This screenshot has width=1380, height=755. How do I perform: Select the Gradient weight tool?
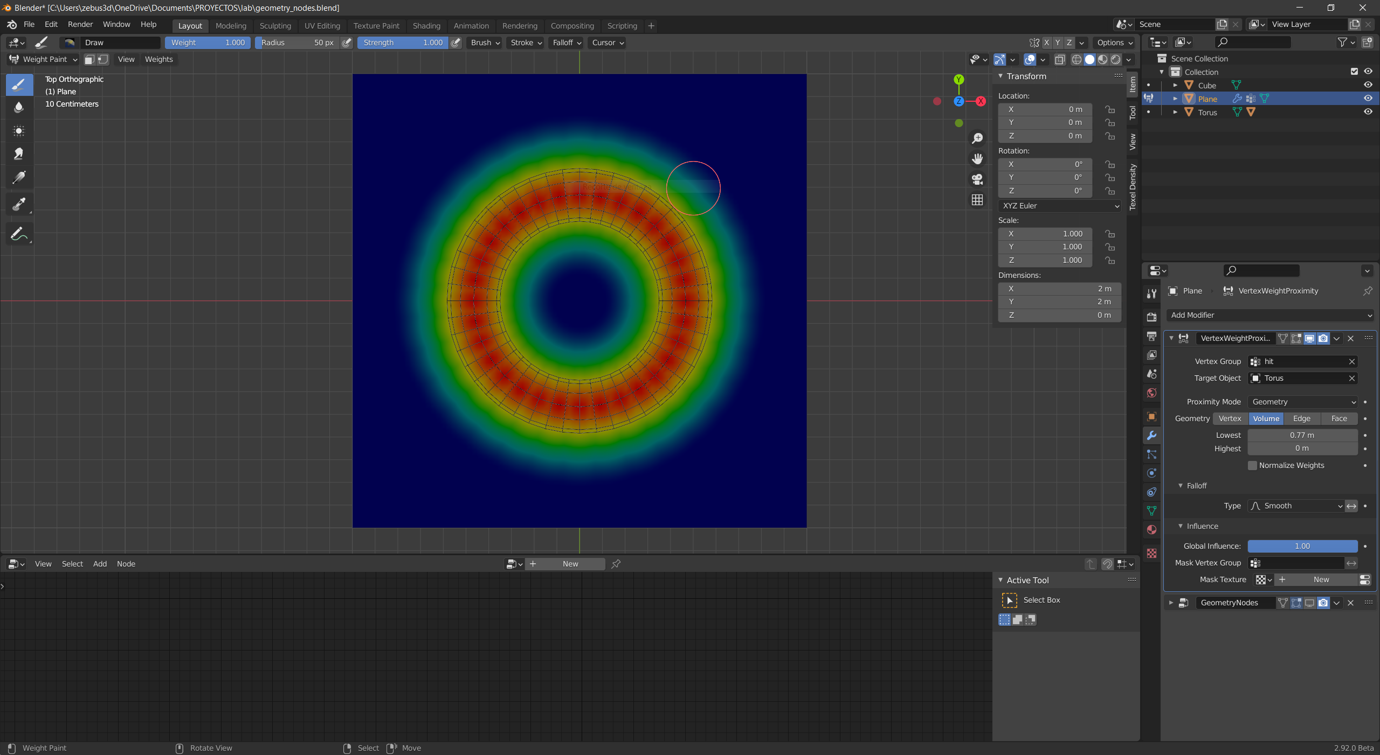19,177
